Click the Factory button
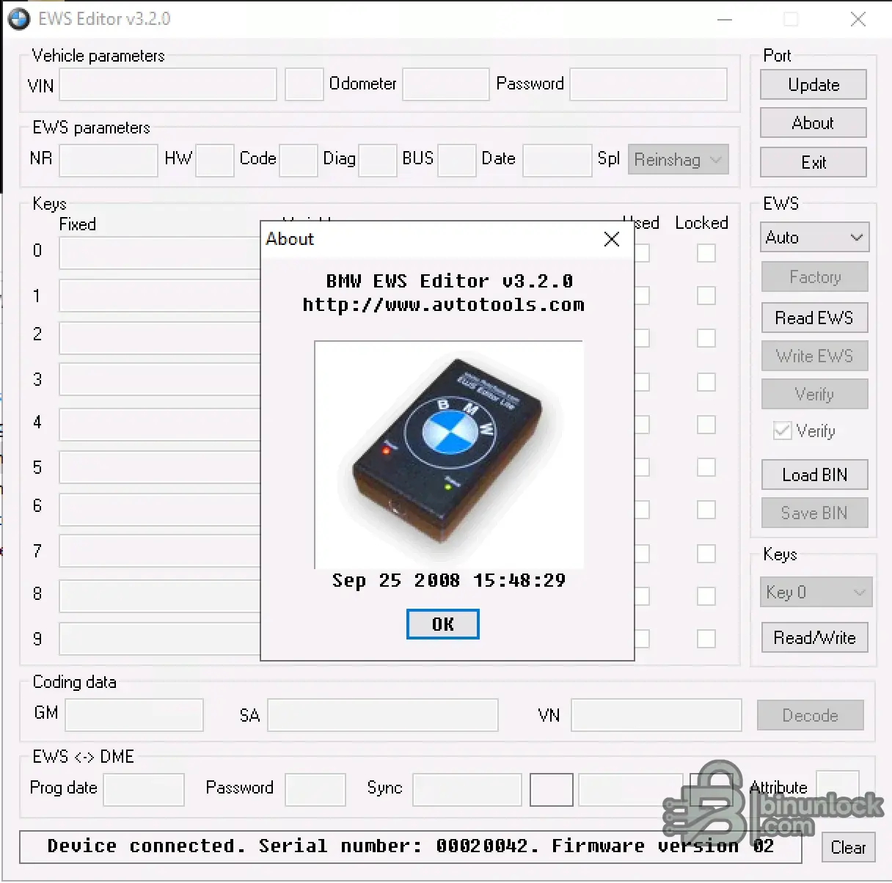This screenshot has height=883, width=892. coord(815,277)
